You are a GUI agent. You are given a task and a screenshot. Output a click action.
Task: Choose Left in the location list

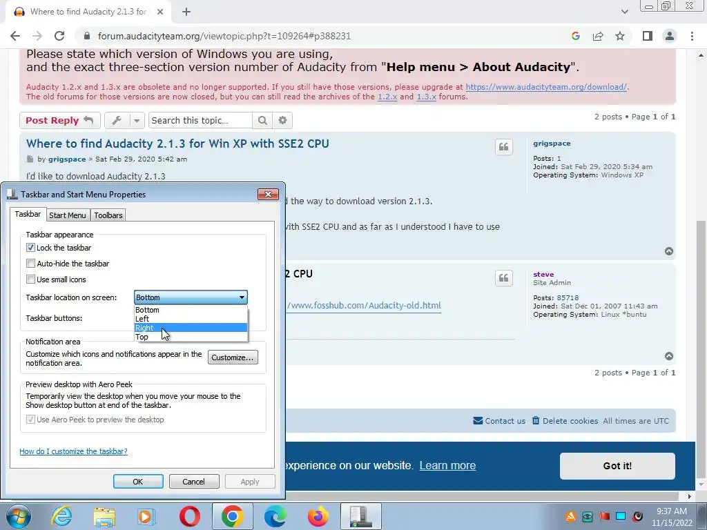click(191, 319)
